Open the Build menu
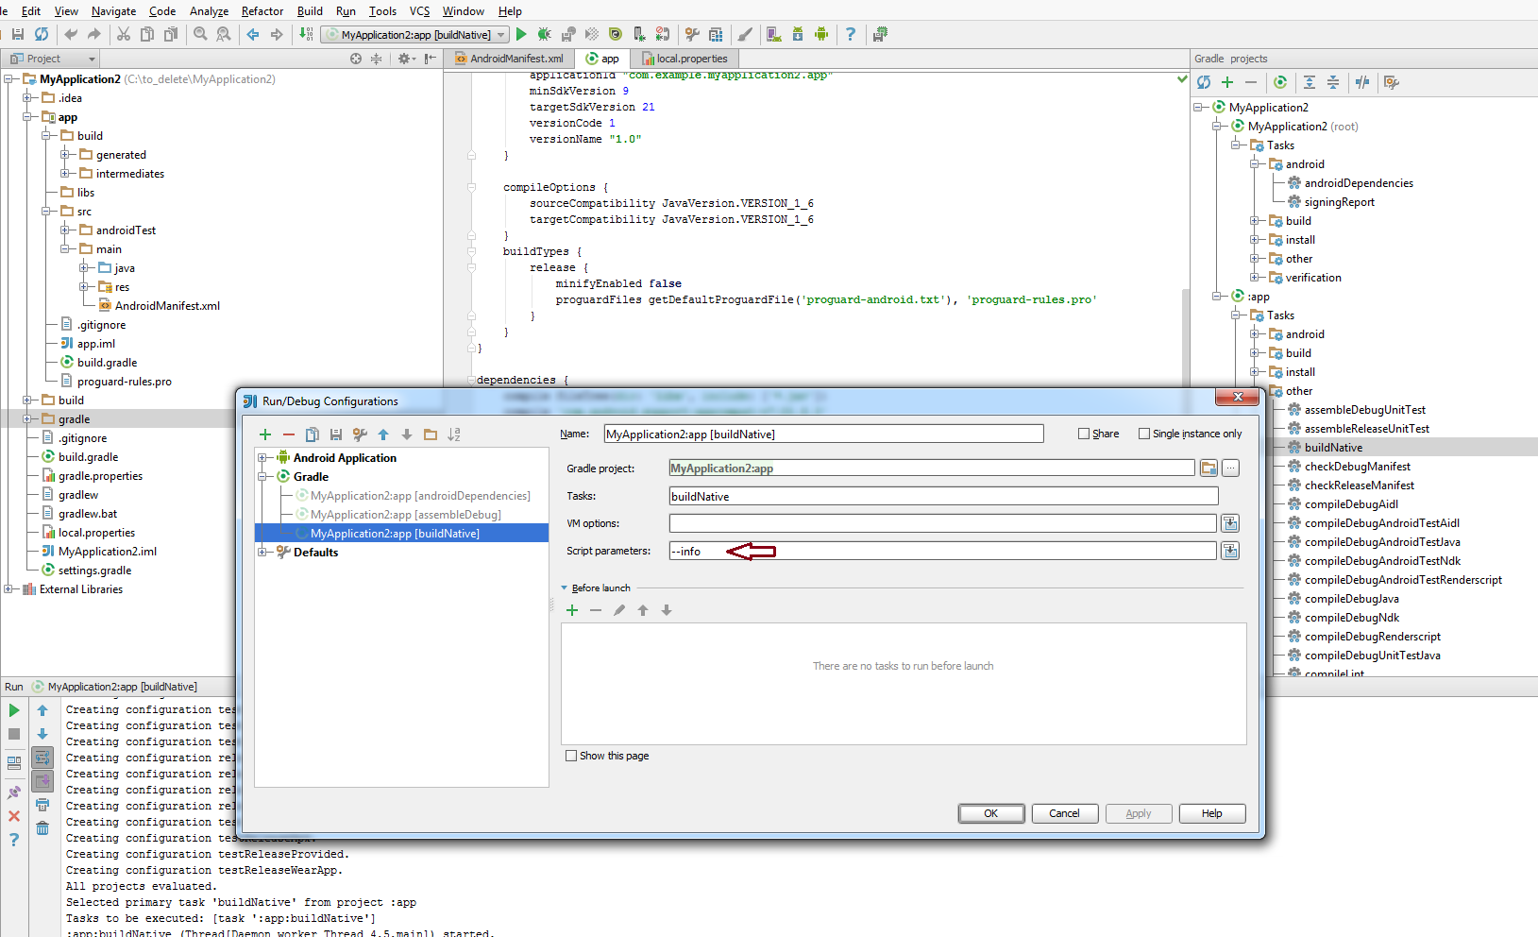 click(310, 11)
